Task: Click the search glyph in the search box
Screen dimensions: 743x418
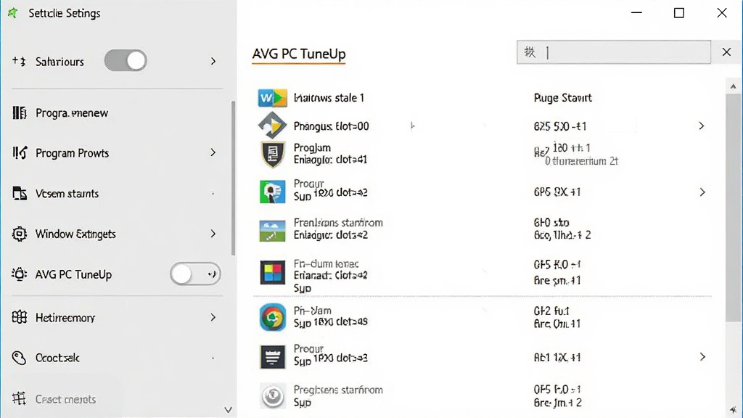Action: pyautogui.click(x=530, y=52)
